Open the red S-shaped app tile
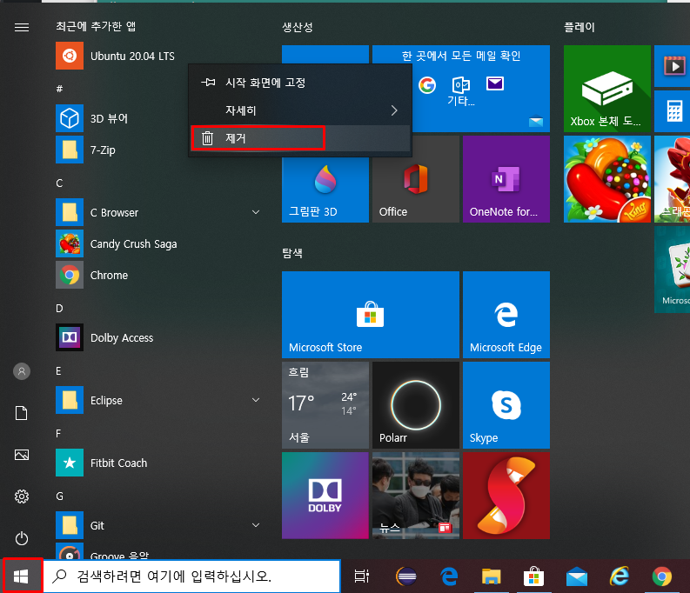This screenshot has width=690, height=593. pos(506,496)
